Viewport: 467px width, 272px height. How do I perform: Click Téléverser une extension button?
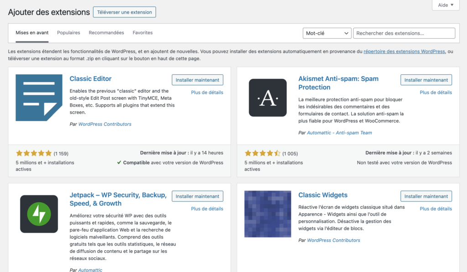pos(125,12)
